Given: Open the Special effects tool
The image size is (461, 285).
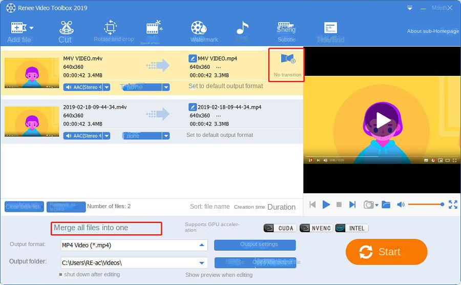Looking at the screenshot, I should 154,31.
